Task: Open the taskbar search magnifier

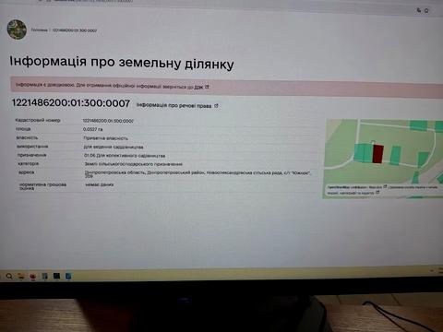Action: 9,276
